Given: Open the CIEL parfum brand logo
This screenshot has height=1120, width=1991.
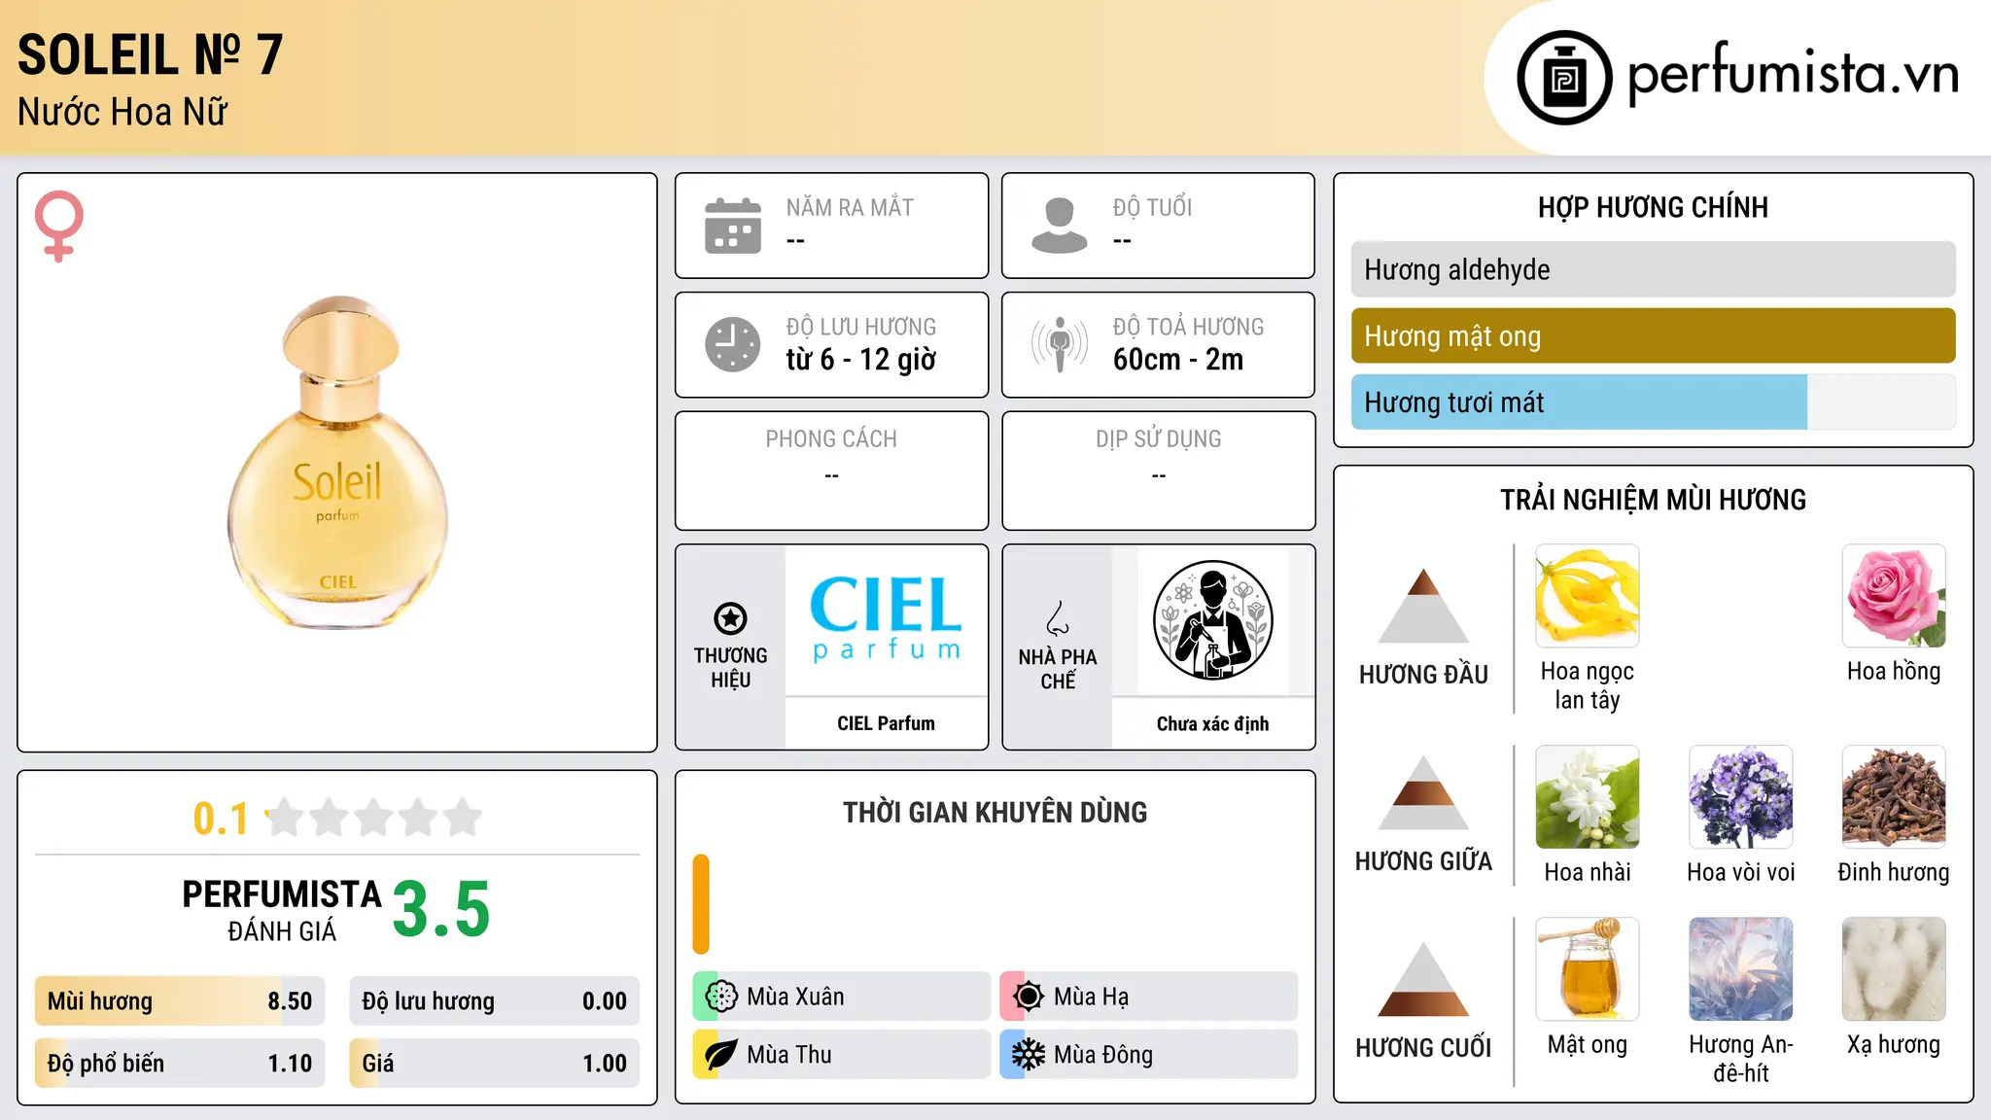Looking at the screenshot, I should [x=886, y=618].
